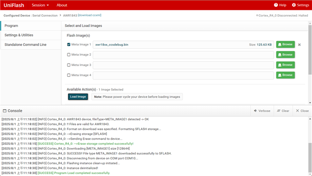Click the Meta Image 1 file field
312x176 pixels.
click(183, 44)
